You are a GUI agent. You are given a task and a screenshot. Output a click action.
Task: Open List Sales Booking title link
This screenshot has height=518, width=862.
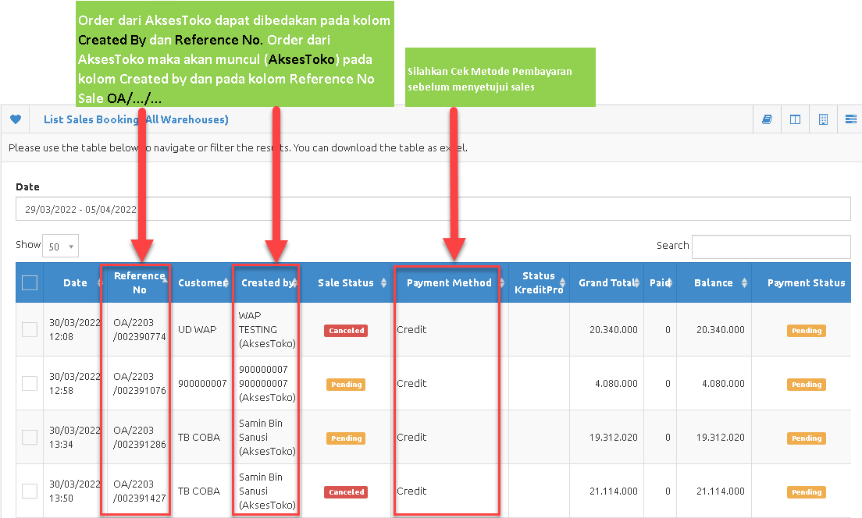tap(136, 119)
